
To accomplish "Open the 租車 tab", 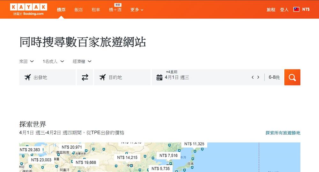I will [96, 10].
